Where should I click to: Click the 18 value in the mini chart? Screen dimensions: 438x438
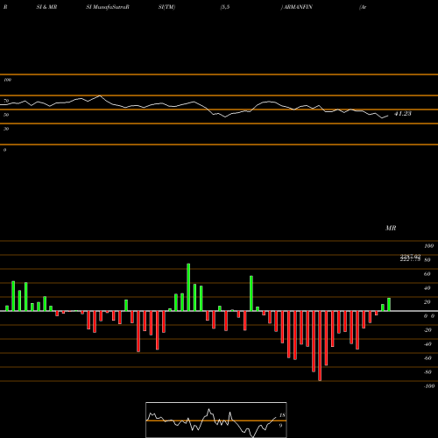click(282, 415)
